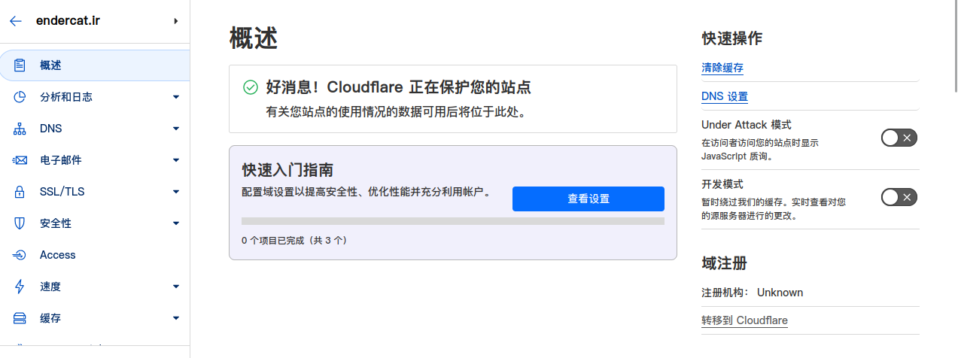Click the 缓存 storage icon
The height and width of the screenshot is (358, 958).
(20, 318)
